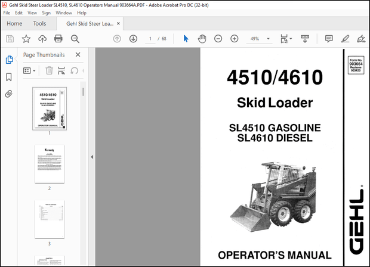Show Page Thumbnails panel sidebar icon
Viewport: 370px width, 267px height.
tap(9, 60)
